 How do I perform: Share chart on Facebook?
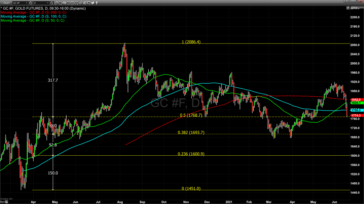click(x=97, y=3)
